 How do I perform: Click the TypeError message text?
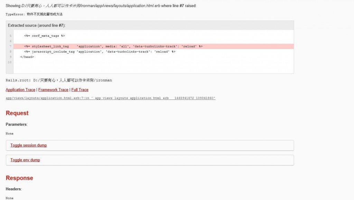pos(34,14)
